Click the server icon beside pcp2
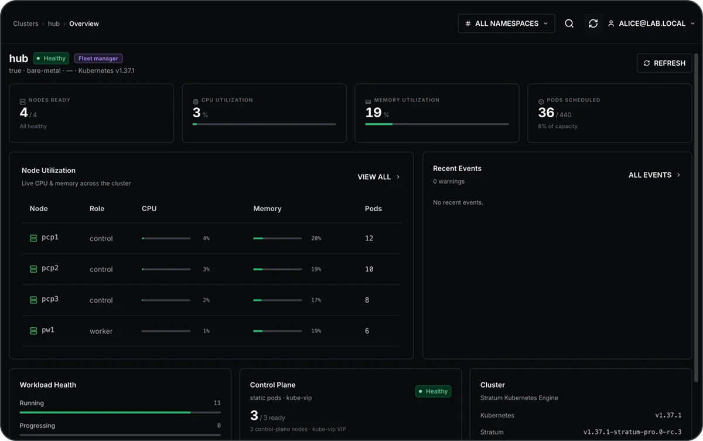The image size is (703, 441). click(x=33, y=269)
